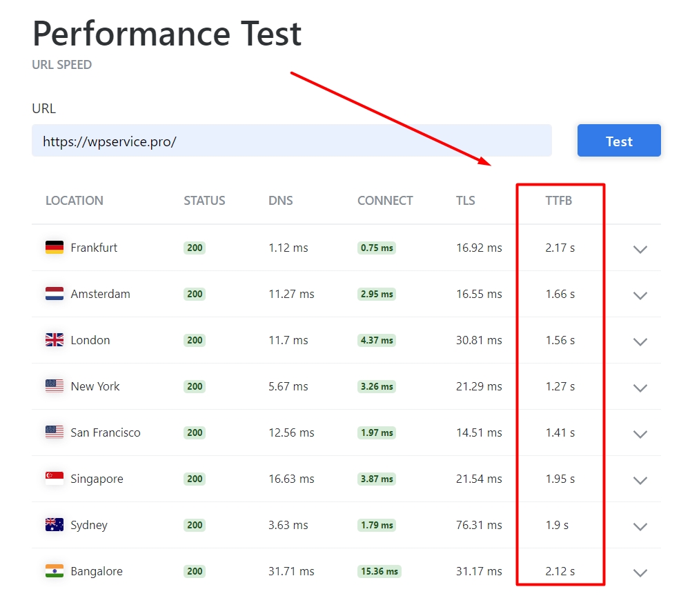
Task: Click the 15.36 ms connect badge
Action: [379, 571]
